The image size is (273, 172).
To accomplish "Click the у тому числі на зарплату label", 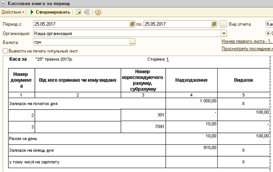I will pyautogui.click(x=34, y=162).
